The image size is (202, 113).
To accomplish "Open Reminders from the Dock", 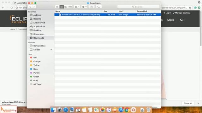I will 90,110.
